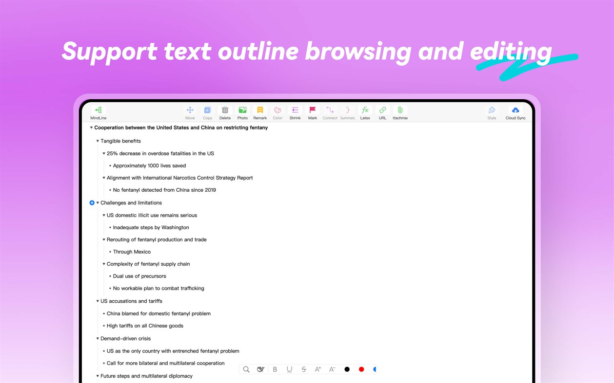Collapse the Demand-driven crisis branch

(x=98, y=338)
